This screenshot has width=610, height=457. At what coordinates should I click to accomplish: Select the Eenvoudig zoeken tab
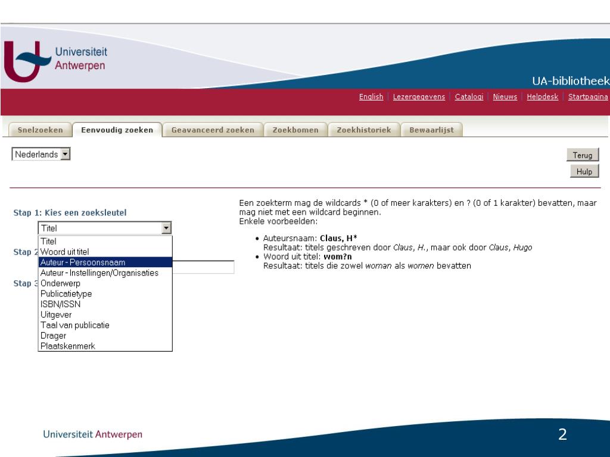tap(117, 130)
